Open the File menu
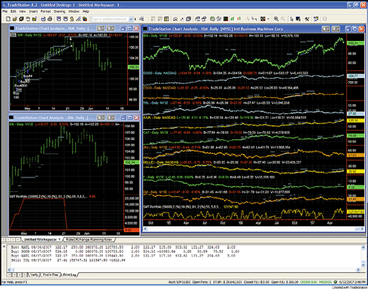368x289 pixels. [5, 12]
